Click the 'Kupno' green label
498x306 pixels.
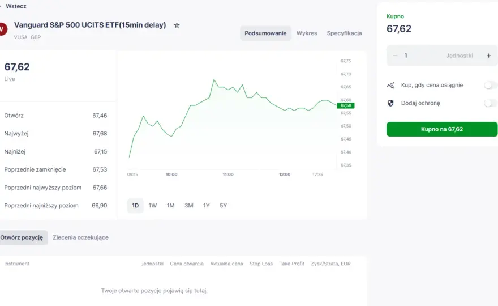tap(395, 16)
